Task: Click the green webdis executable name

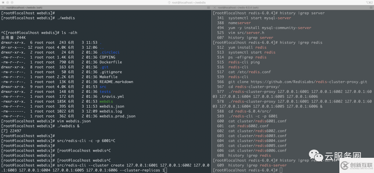Action: point(106,102)
